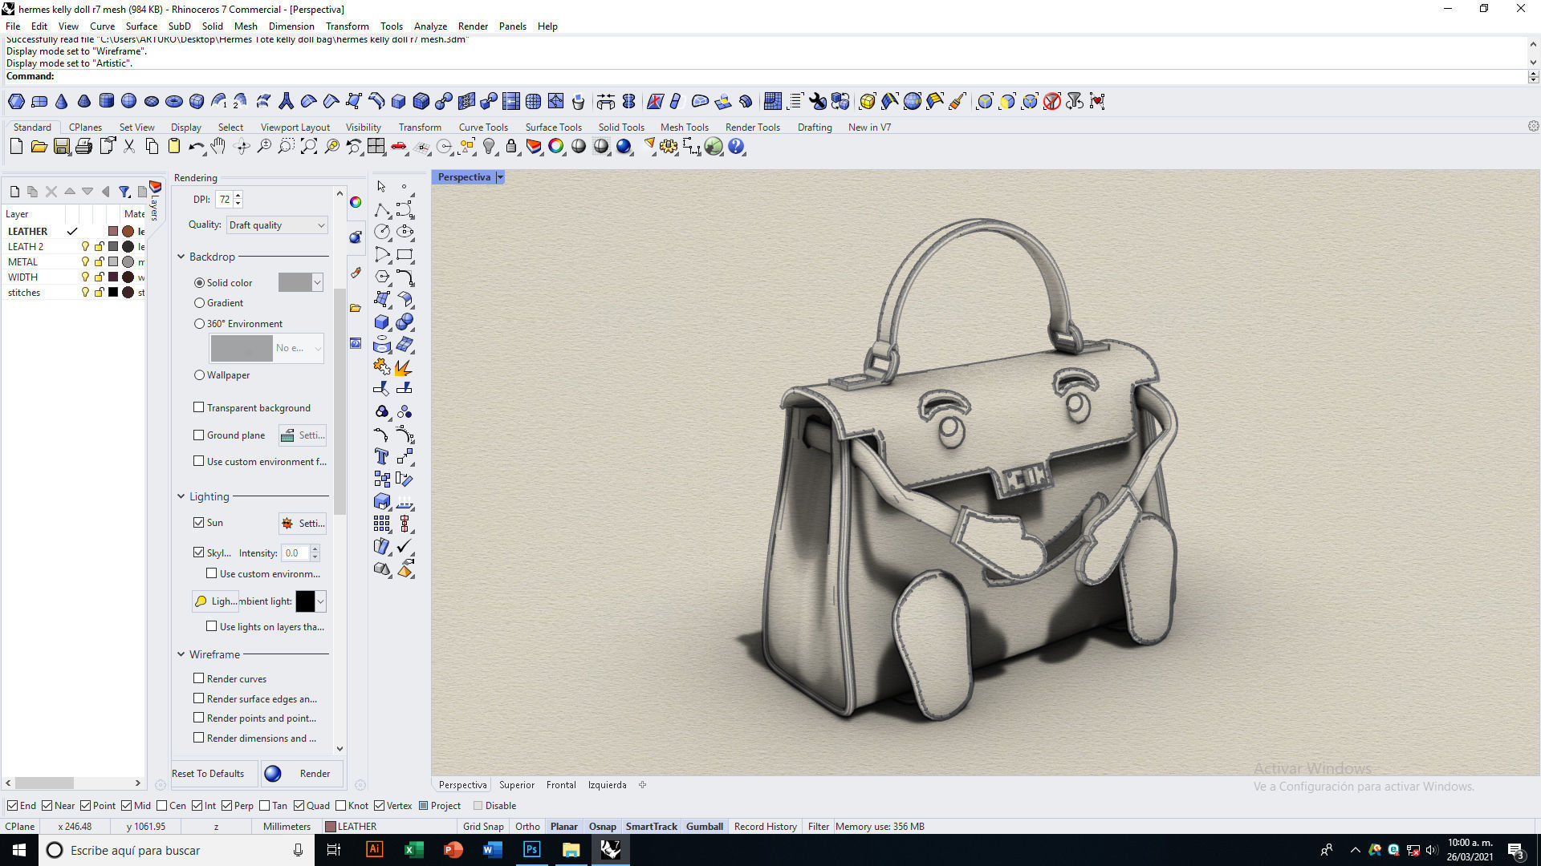Open the Analyze menu
Viewport: 1541px width, 866px height.
[430, 26]
